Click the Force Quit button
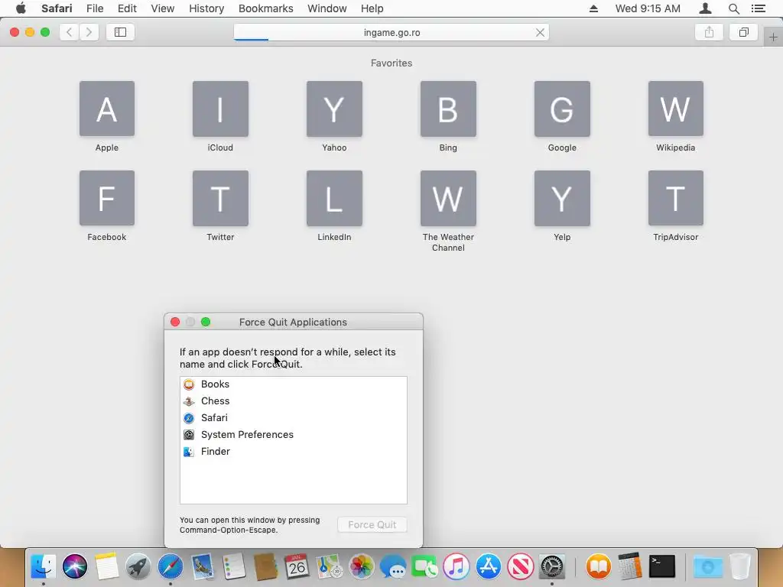This screenshot has width=783, height=587. [372, 524]
